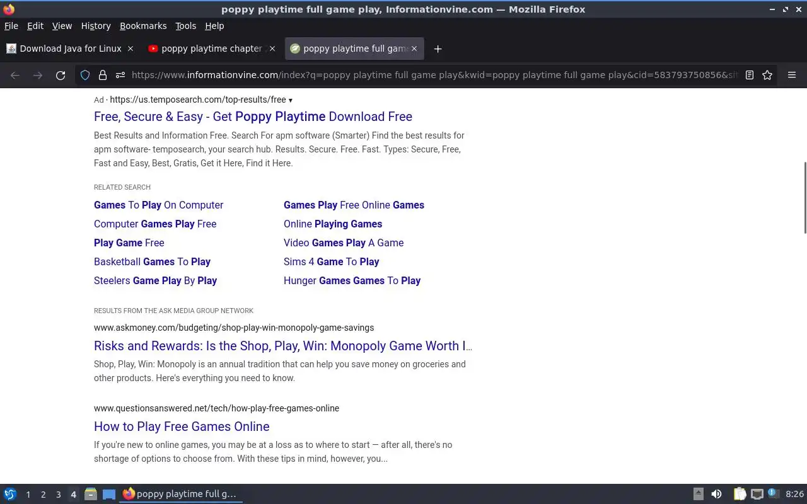Open Video Games Play A Game link

[344, 243]
